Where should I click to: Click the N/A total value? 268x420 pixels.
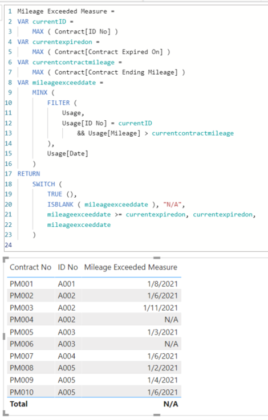[170, 404]
